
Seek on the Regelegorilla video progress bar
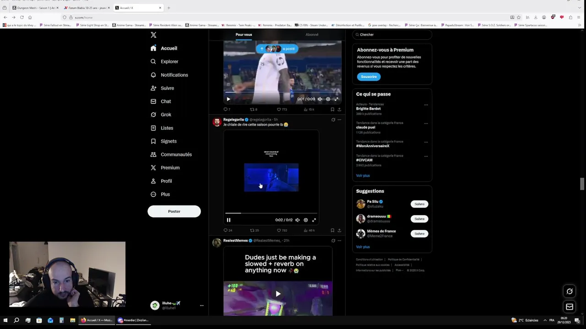[271, 213]
